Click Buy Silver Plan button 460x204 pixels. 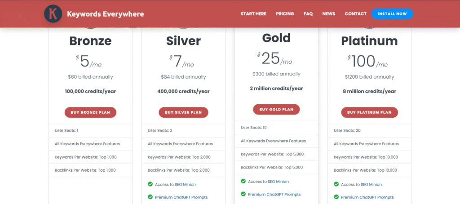(x=183, y=112)
